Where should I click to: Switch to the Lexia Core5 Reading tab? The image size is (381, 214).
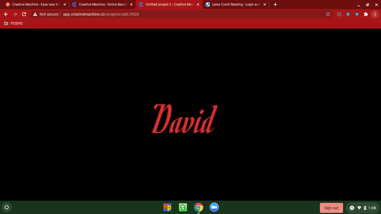[x=235, y=4]
